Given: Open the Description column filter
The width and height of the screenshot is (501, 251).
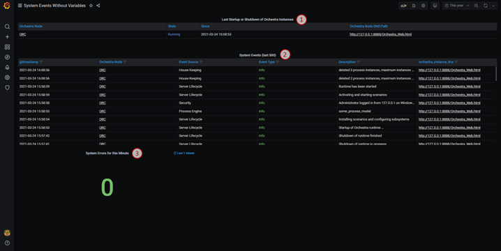Looking at the screenshot, I should pos(359,62).
